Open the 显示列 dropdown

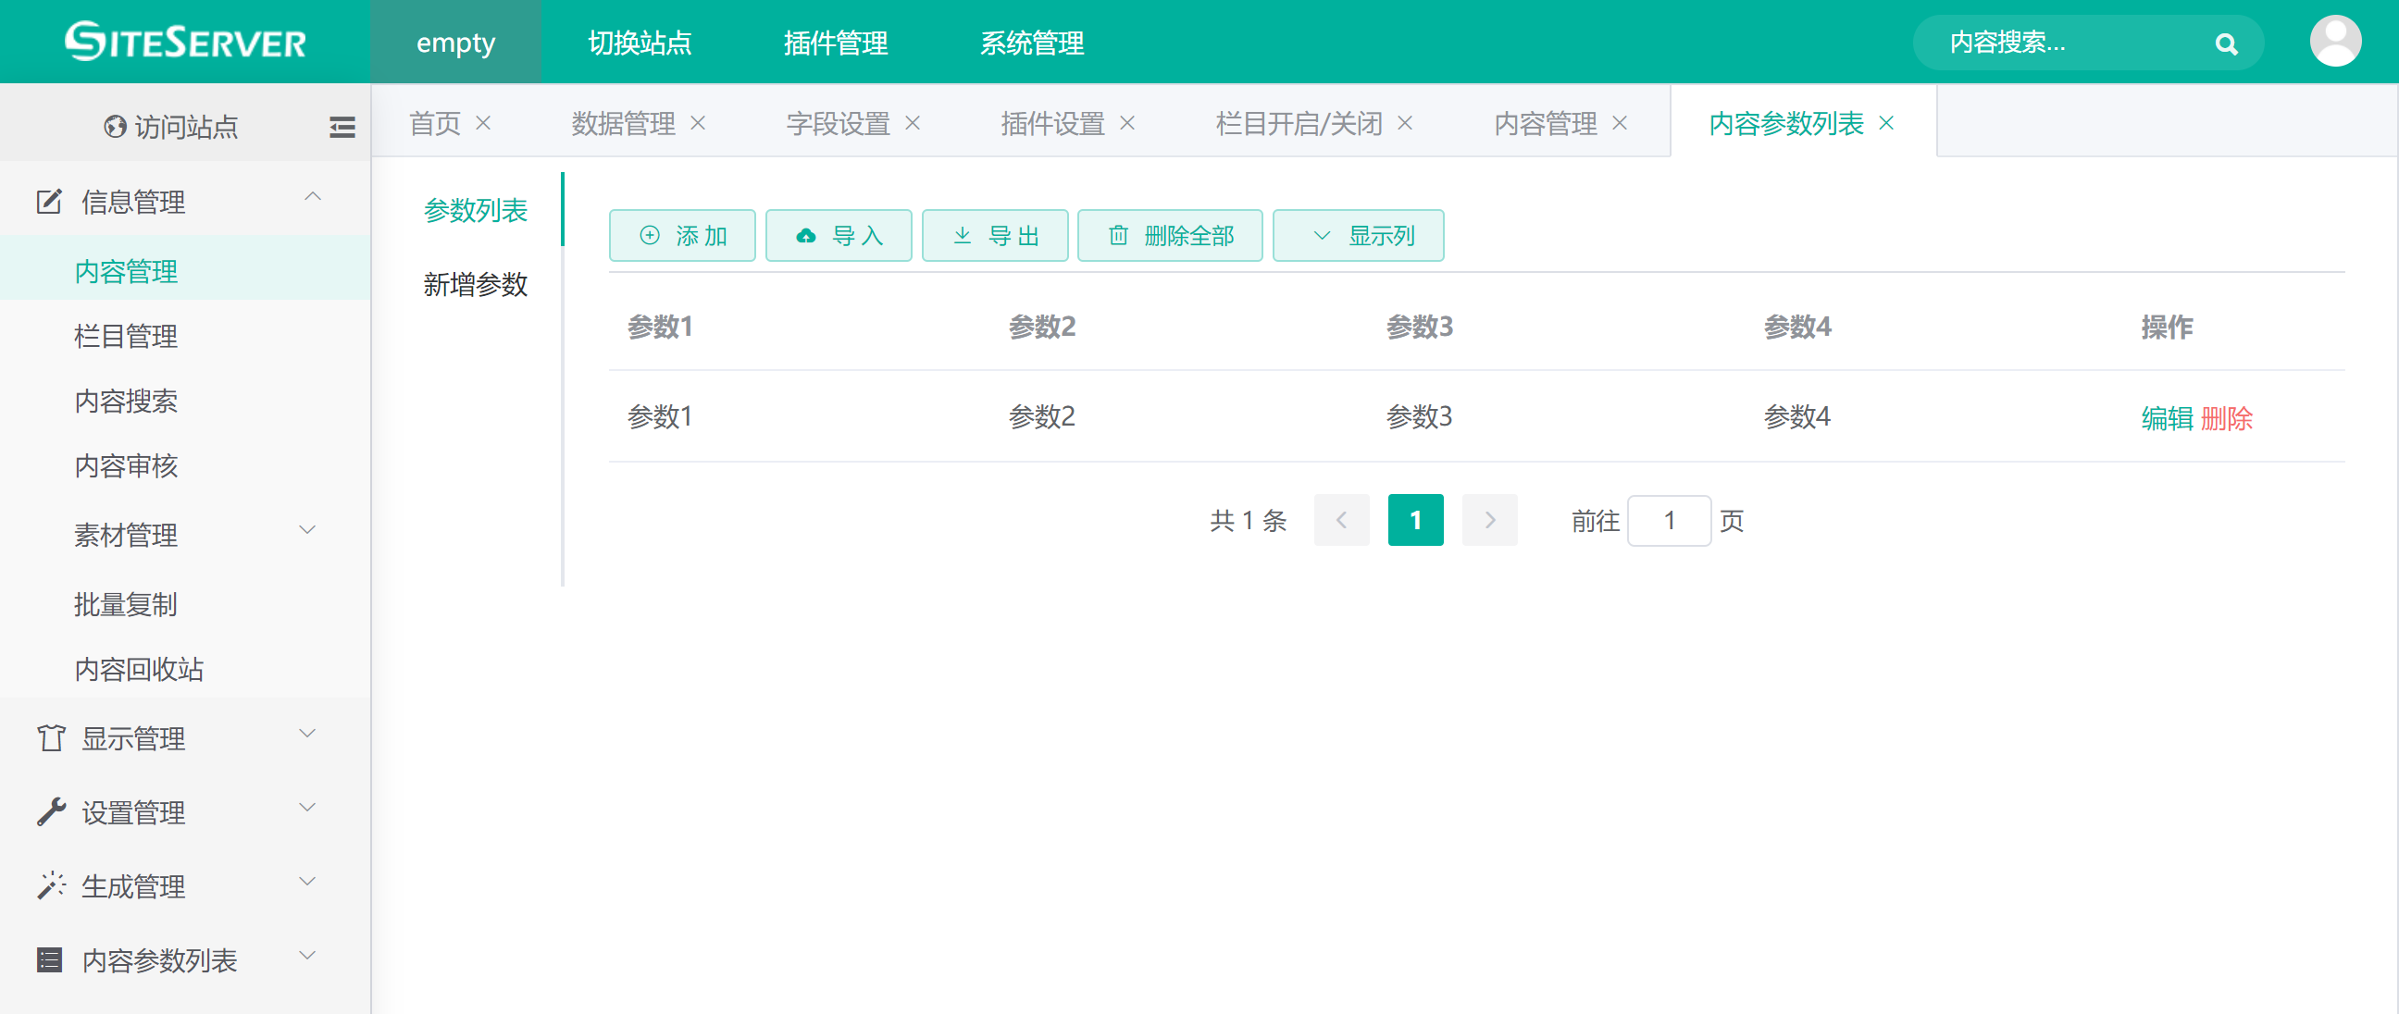click(1358, 236)
